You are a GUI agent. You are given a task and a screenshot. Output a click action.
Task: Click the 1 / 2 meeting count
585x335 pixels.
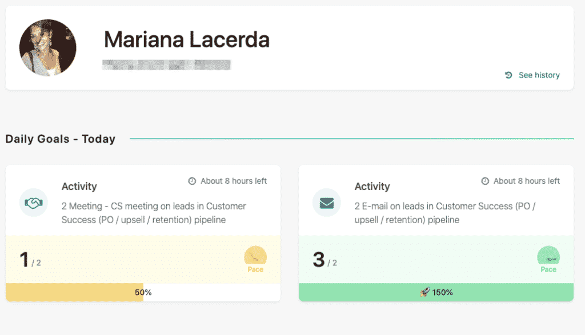coord(30,260)
